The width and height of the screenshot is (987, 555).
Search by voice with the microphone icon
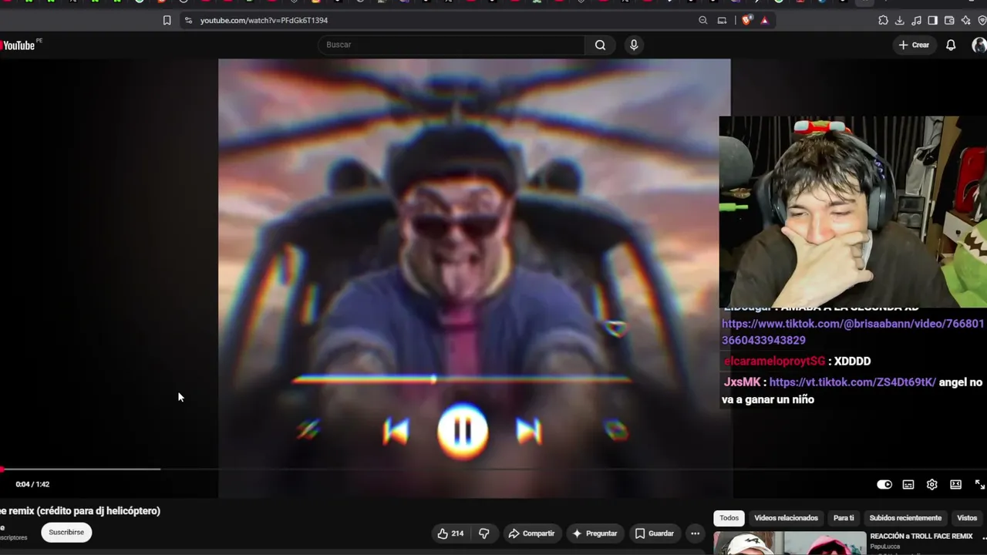[634, 45]
